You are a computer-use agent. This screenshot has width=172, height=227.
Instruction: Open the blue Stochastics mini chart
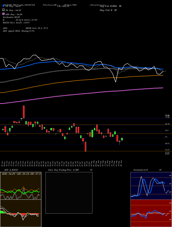coord(151,186)
